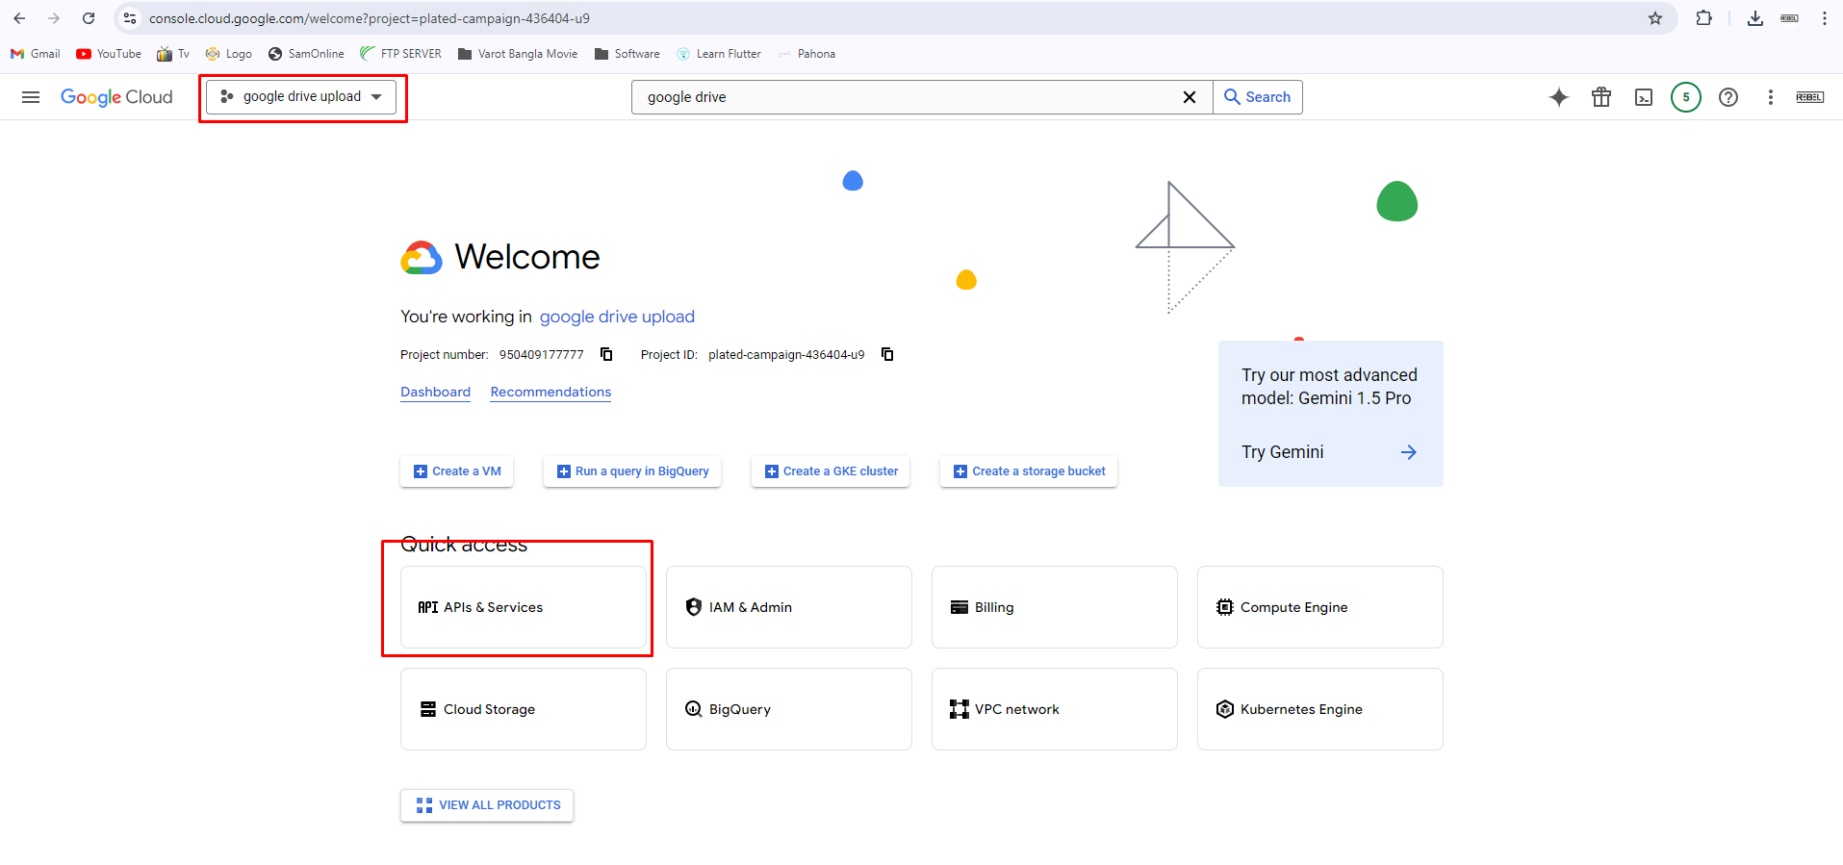Open the console three-dot settings menu
This screenshot has width=1843, height=865.
pyautogui.click(x=1771, y=97)
